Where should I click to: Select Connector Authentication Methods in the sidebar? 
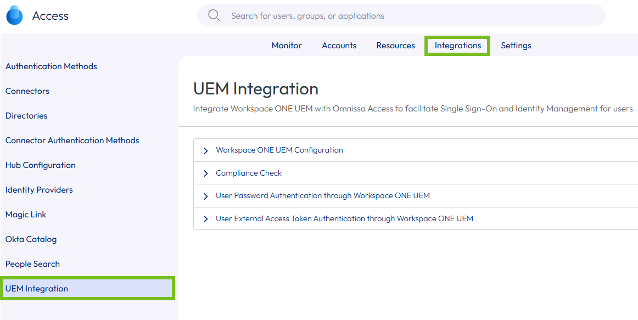point(72,141)
